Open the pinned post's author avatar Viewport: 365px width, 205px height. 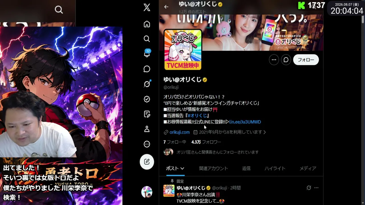(x=169, y=190)
